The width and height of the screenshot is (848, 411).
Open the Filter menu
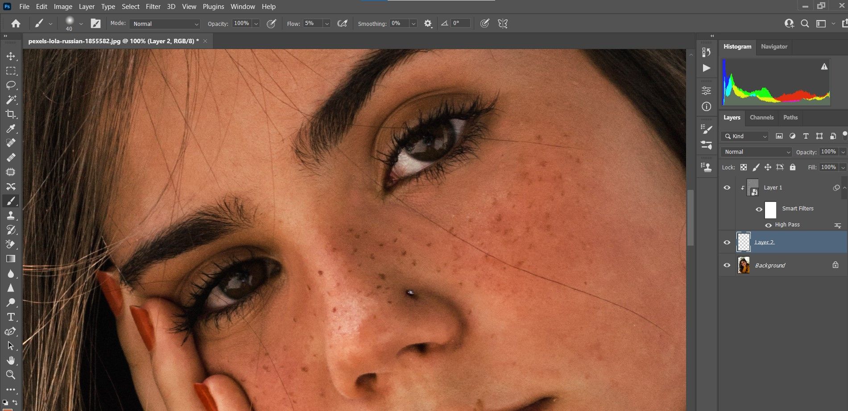pos(153,7)
